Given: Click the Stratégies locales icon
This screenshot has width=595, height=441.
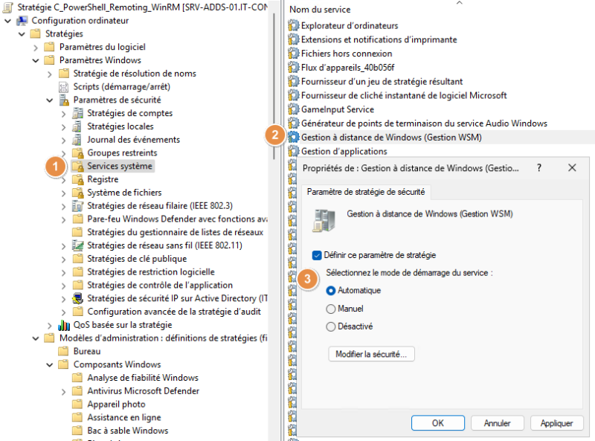Looking at the screenshot, I should pyautogui.click(x=78, y=126).
